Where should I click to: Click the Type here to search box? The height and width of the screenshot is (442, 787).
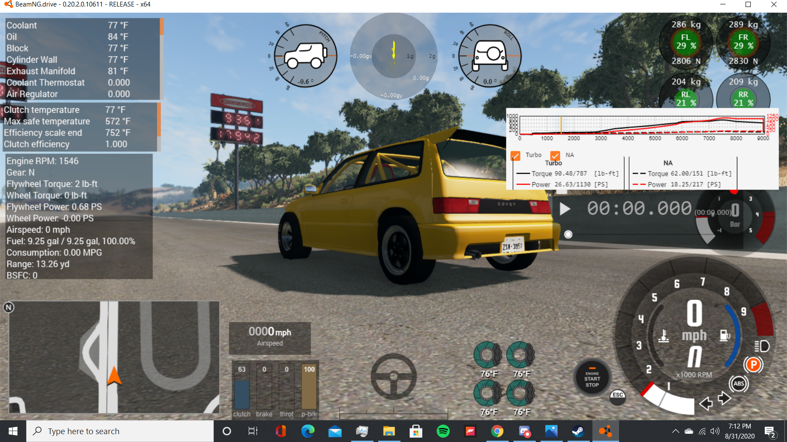[120, 431]
